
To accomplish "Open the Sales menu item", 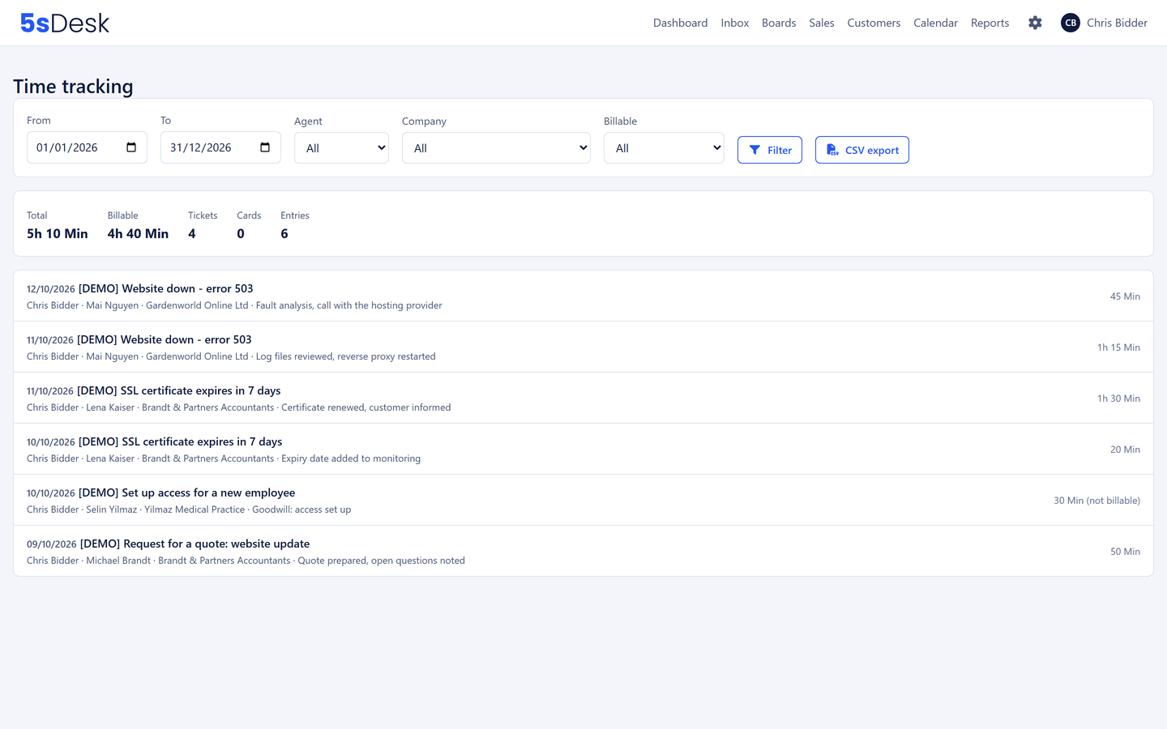I will click(822, 23).
